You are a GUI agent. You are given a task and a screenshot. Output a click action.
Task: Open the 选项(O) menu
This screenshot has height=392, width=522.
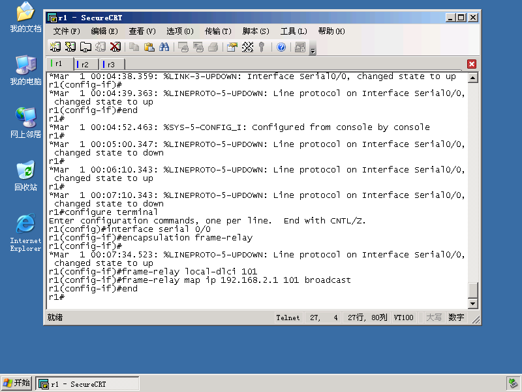click(180, 31)
